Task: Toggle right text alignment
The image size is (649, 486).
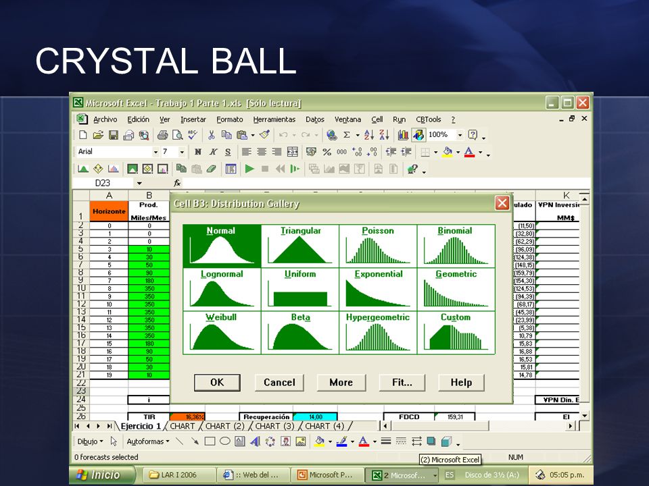Action: point(277,152)
